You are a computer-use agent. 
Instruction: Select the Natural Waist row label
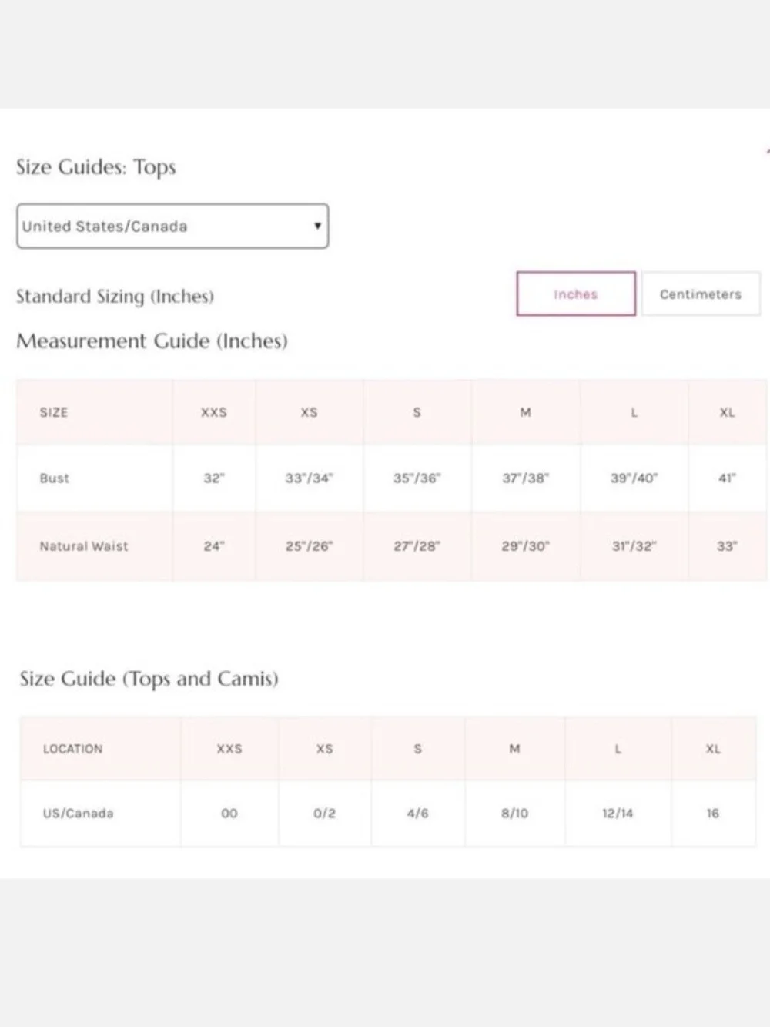[x=84, y=545]
